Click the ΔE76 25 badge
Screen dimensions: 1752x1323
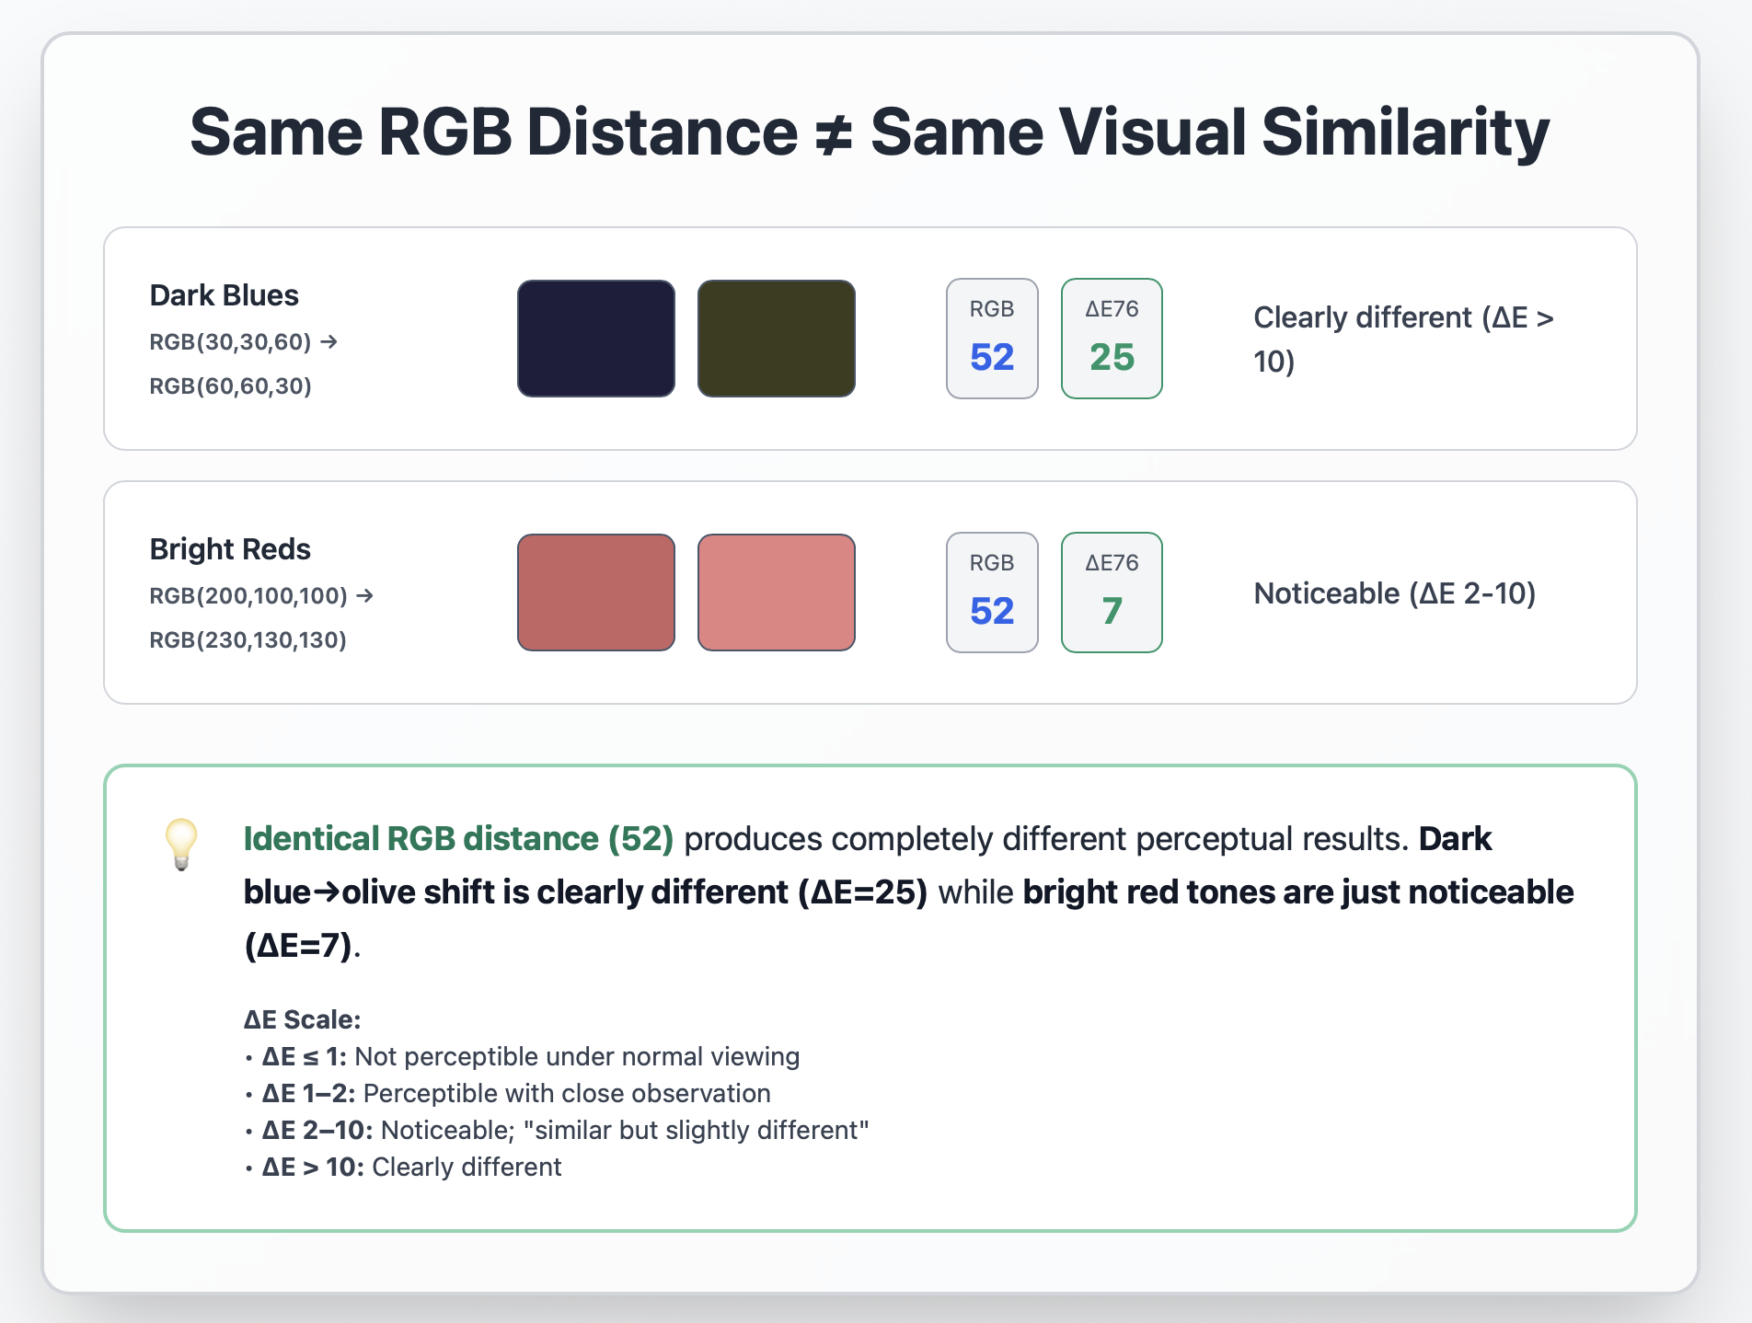1112,339
